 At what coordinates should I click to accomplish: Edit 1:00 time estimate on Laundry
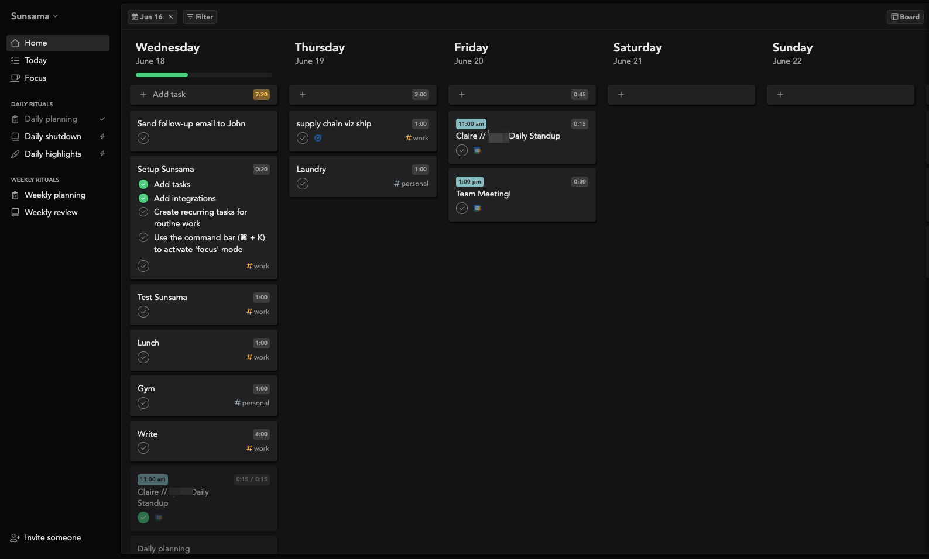(420, 170)
